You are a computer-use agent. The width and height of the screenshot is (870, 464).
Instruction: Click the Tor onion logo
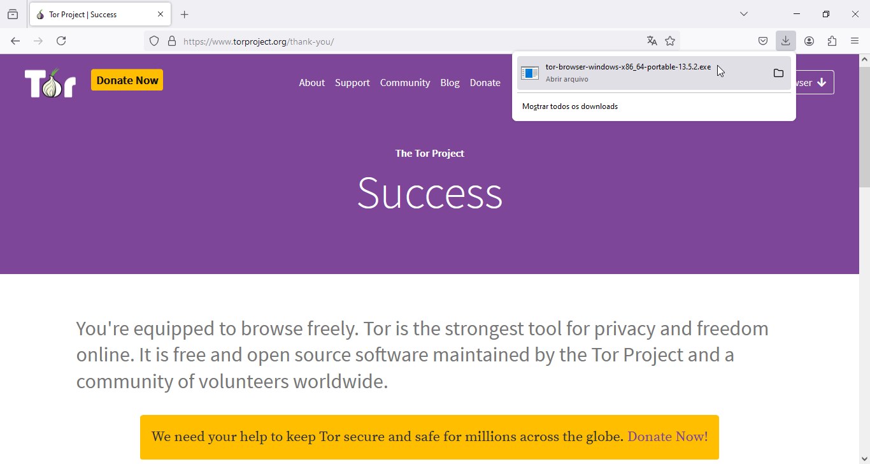point(50,83)
